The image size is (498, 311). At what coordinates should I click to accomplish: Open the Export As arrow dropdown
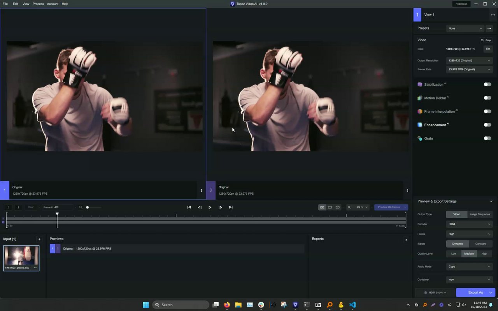tap(491, 292)
